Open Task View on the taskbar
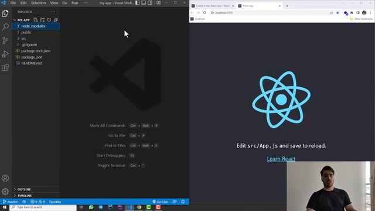This screenshot has width=375, height=211. coord(81,207)
